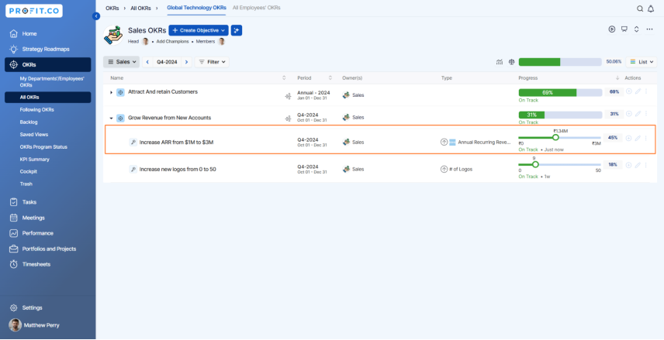The height and width of the screenshot is (340, 664).
Task: Click the Create Objective button
Action: 199,30
